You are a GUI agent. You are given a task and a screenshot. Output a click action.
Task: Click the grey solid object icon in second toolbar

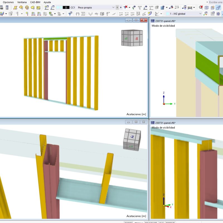pyautogui.click(x=11, y=14)
